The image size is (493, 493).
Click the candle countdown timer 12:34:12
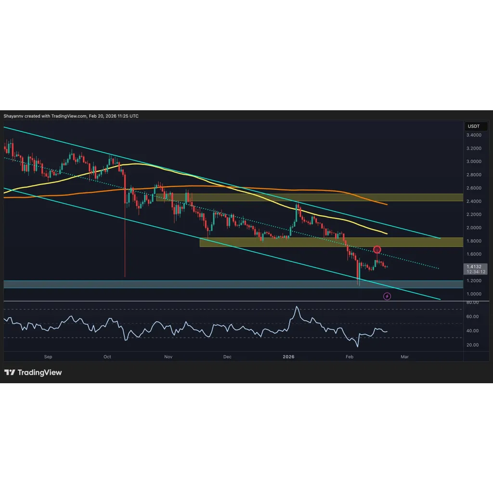tap(476, 272)
